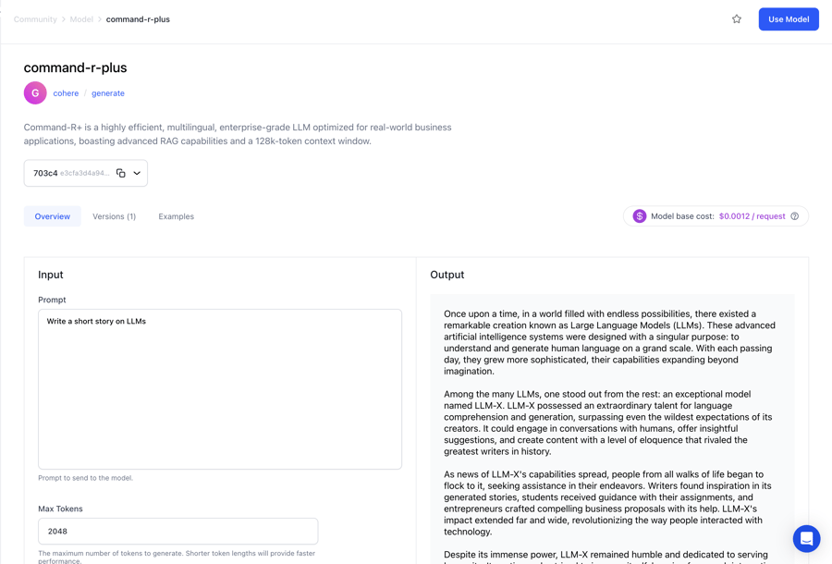Expand the version selector chevron
This screenshot has width=832, height=564.
(137, 173)
